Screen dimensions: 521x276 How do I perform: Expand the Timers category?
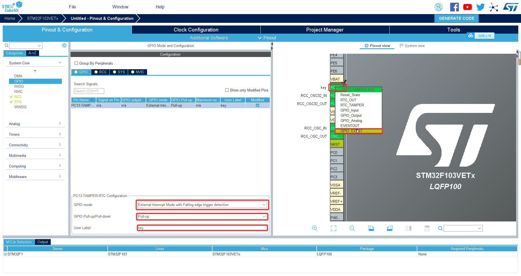pos(60,134)
